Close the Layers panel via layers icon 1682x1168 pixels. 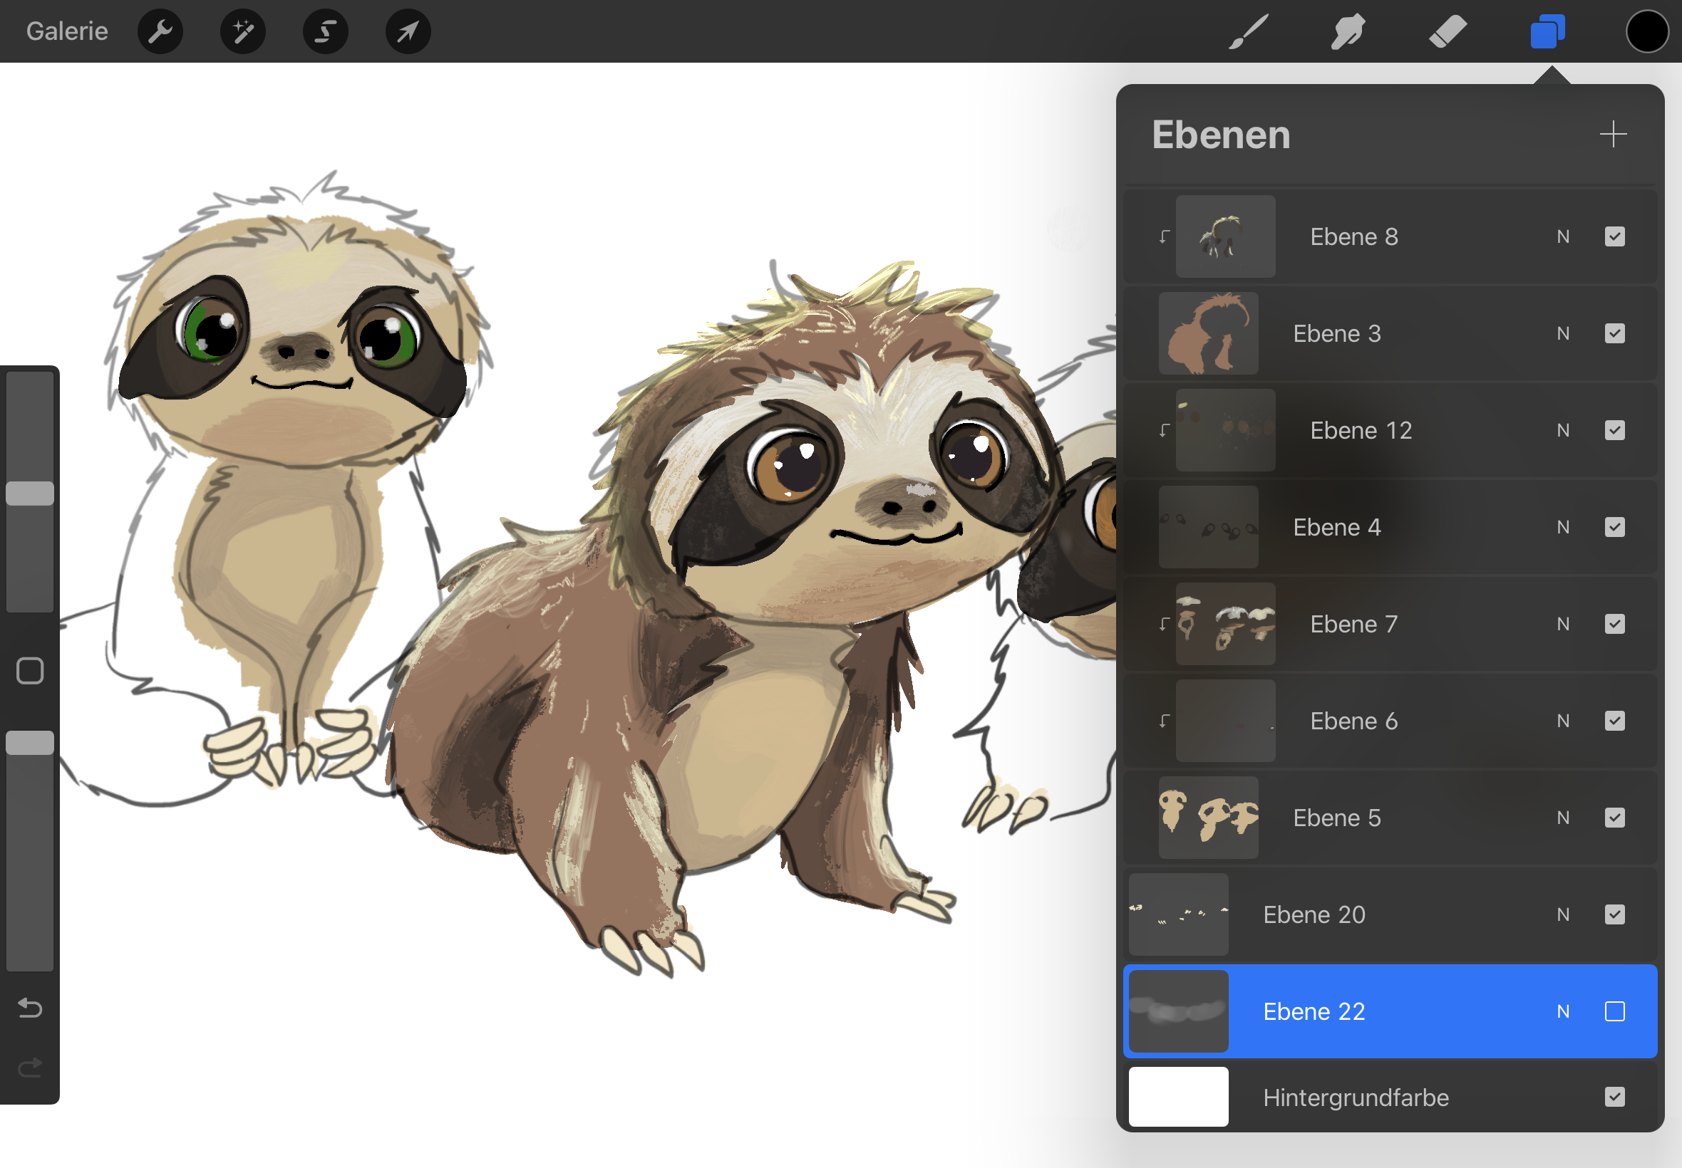coord(1547,31)
